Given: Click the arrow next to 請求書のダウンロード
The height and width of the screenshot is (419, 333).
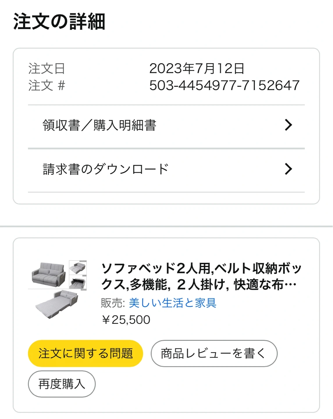Looking at the screenshot, I should tap(288, 169).
